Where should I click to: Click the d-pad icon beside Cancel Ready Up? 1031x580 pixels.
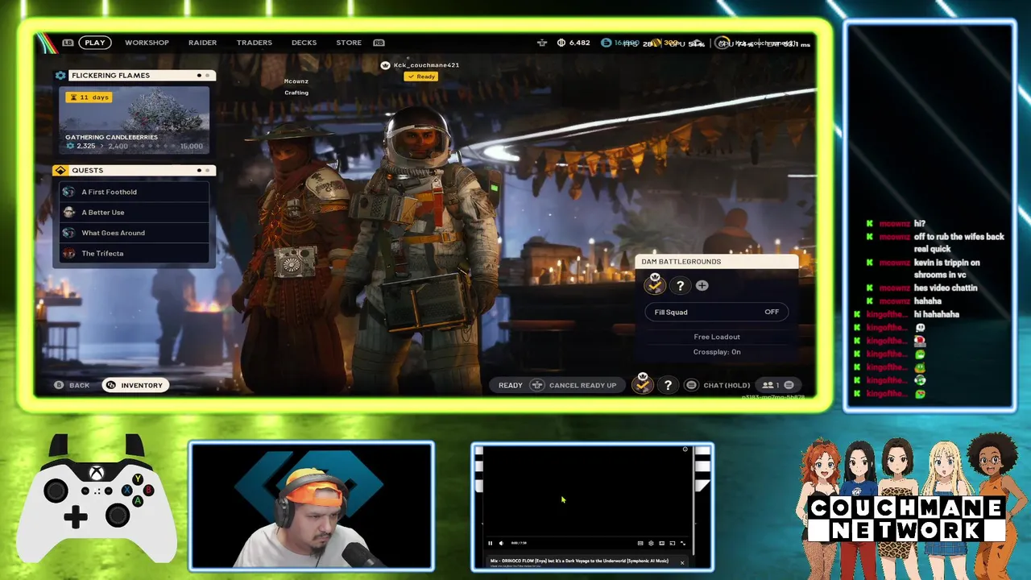537,385
